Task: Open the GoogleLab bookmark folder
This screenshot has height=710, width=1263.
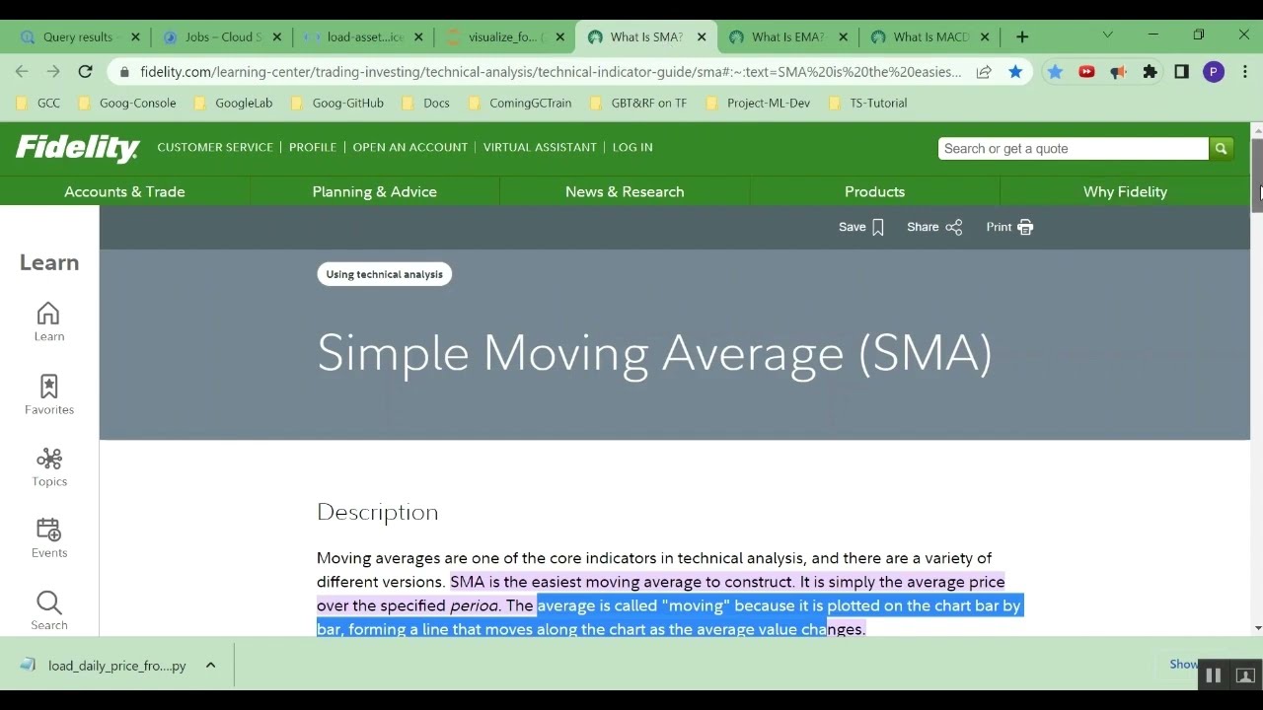Action: point(233,103)
